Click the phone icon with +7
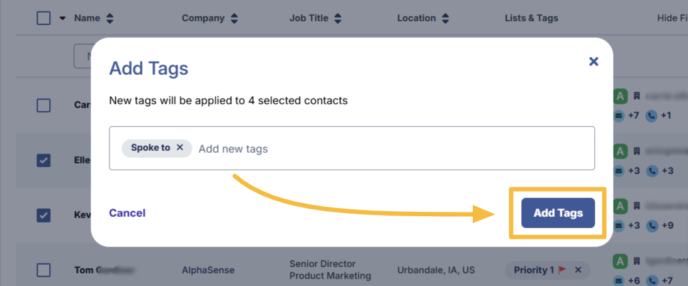This screenshot has width=688, height=286. 651,280
